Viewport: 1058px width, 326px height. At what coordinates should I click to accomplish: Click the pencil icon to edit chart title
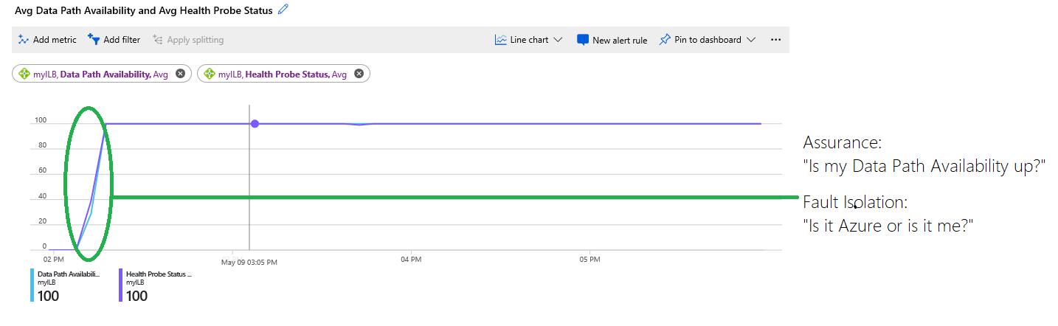pyautogui.click(x=284, y=10)
